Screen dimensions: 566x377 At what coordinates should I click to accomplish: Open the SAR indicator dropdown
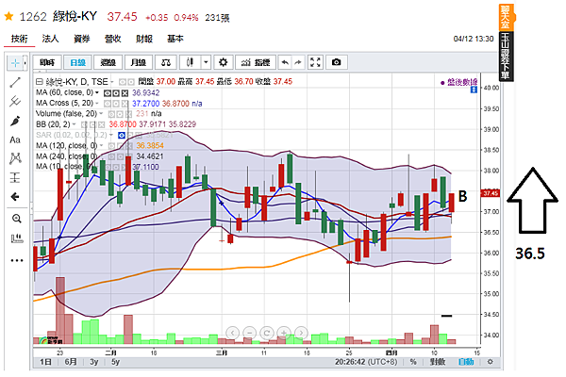pos(111,136)
